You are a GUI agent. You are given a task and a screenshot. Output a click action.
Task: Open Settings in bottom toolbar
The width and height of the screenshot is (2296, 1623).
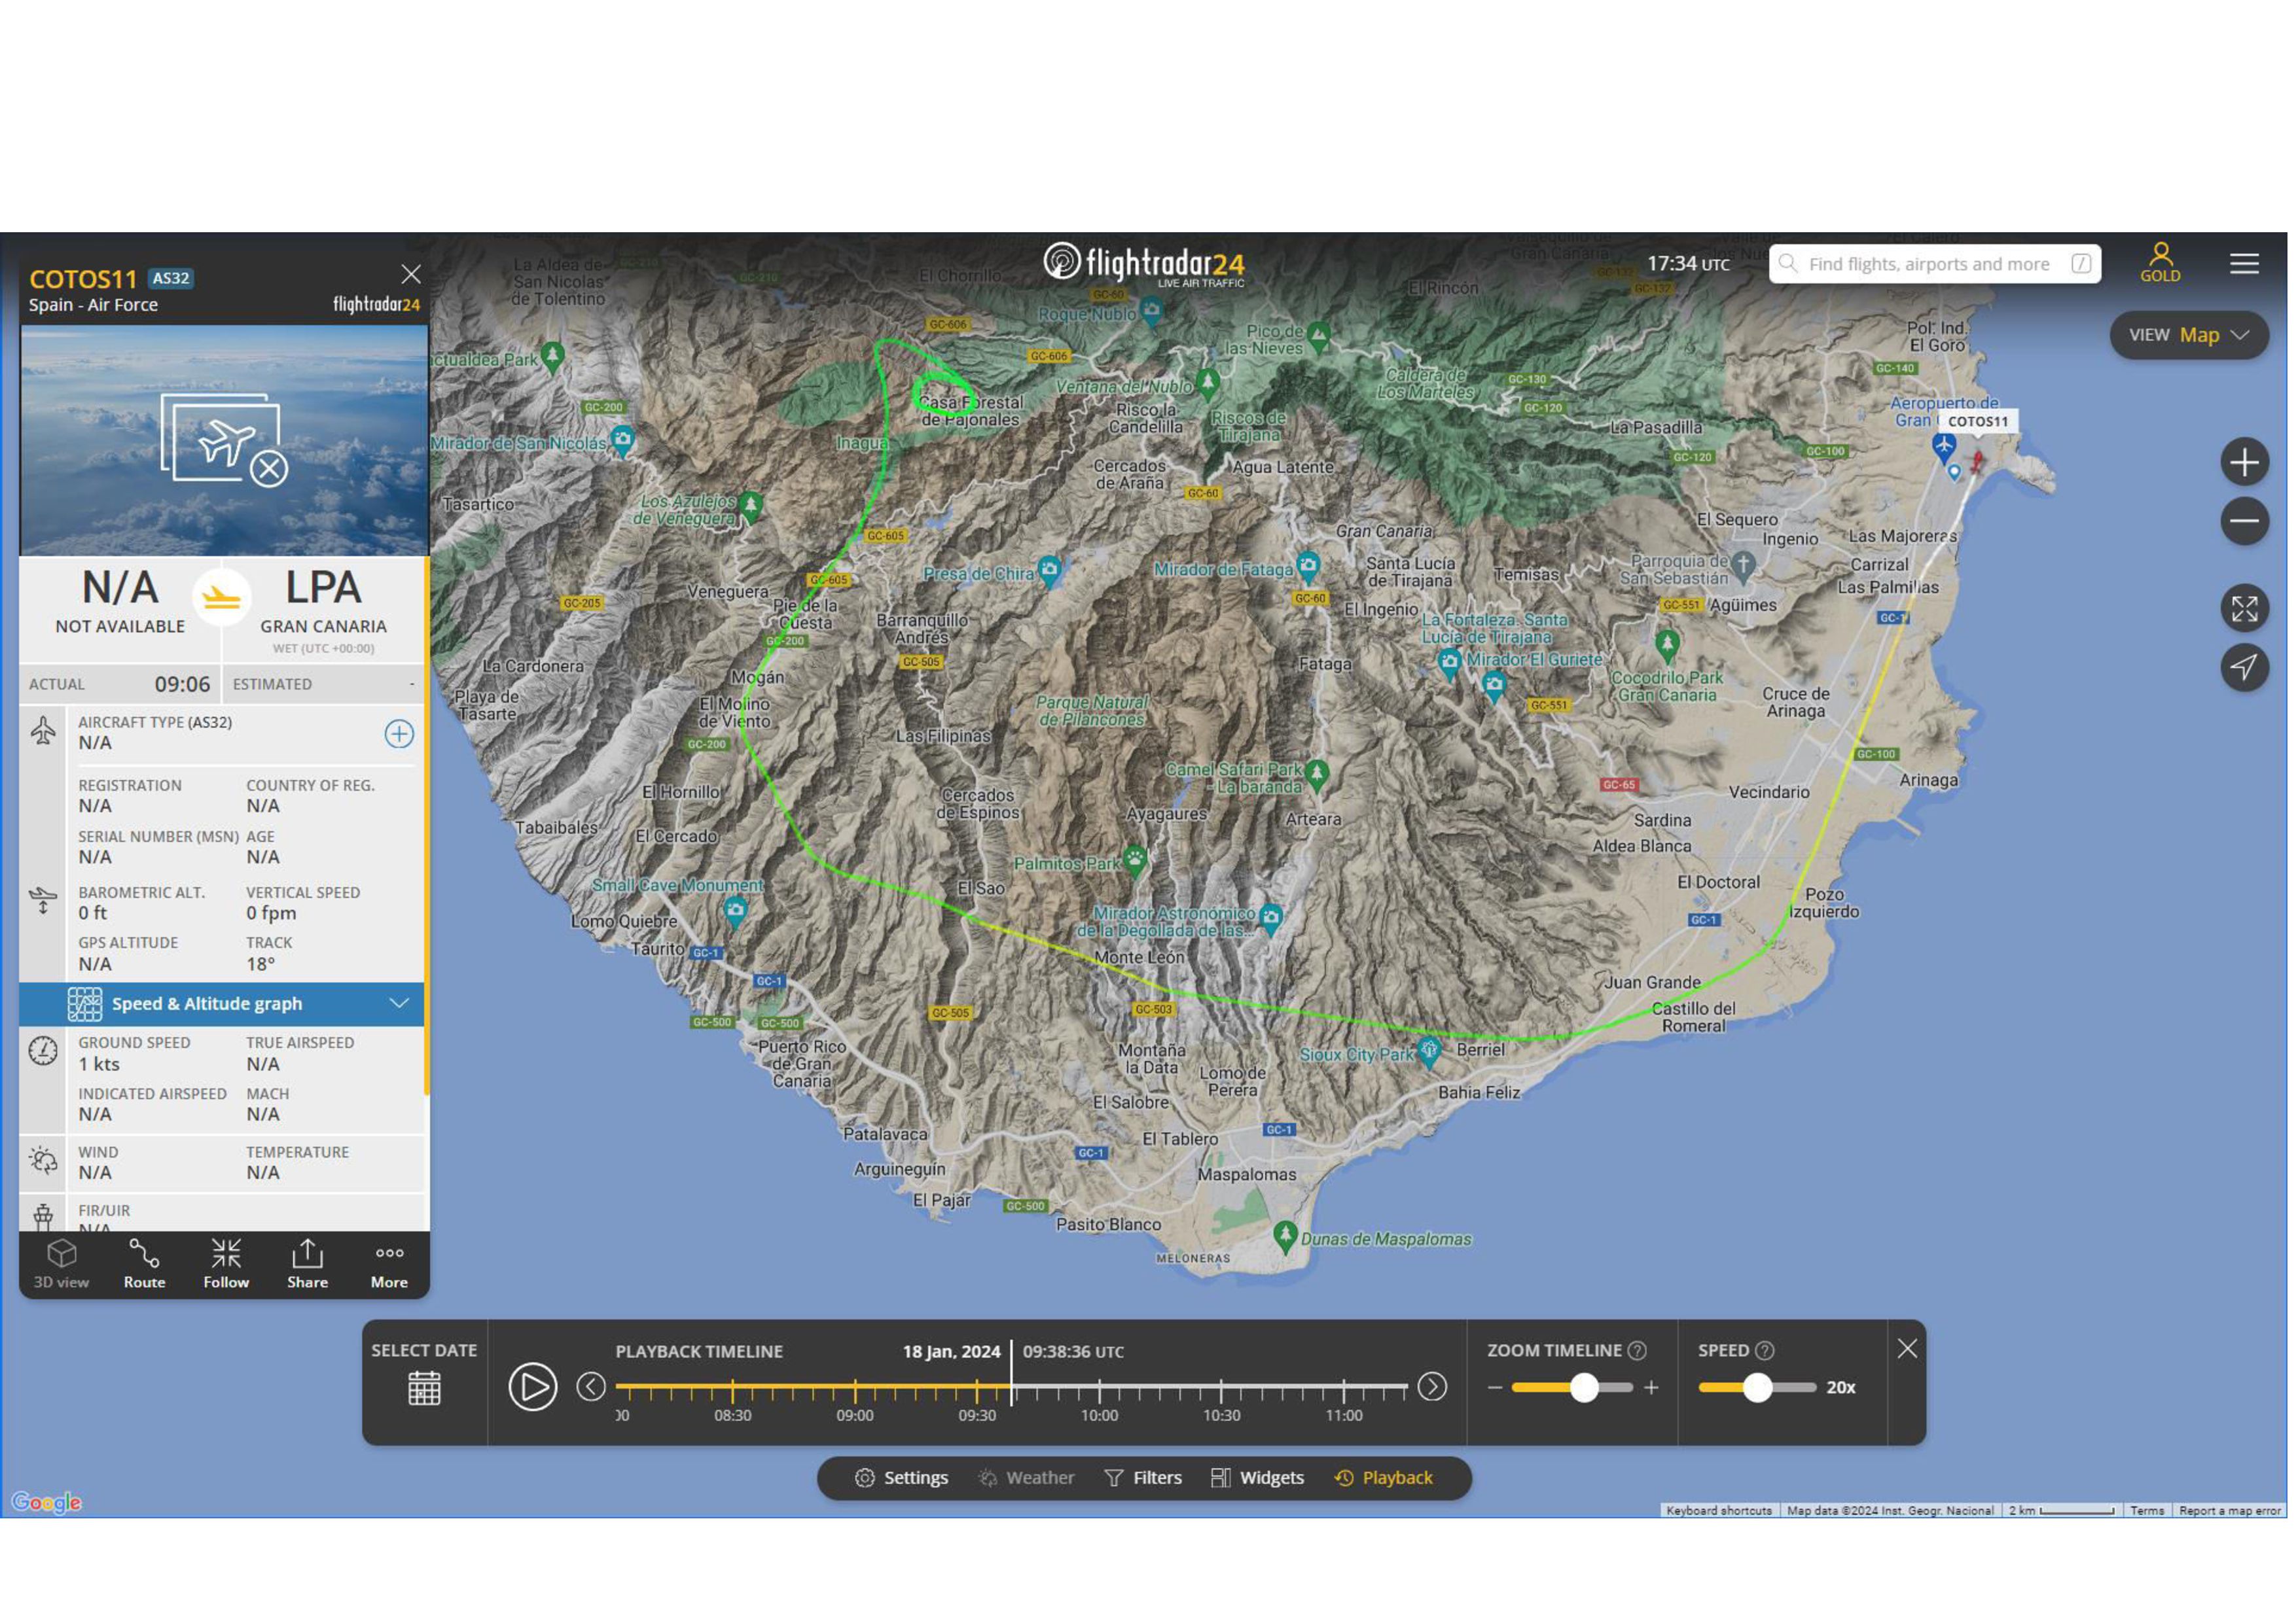[x=901, y=1478]
